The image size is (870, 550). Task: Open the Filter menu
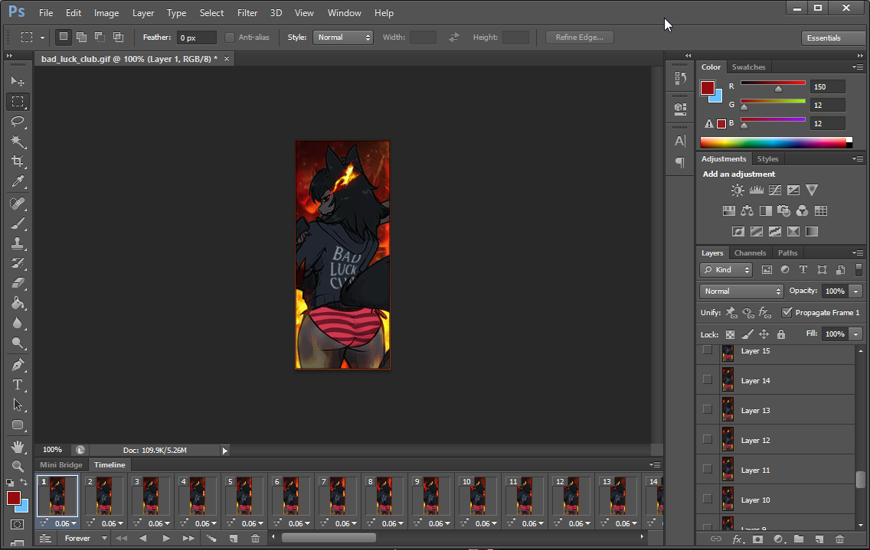coord(247,13)
